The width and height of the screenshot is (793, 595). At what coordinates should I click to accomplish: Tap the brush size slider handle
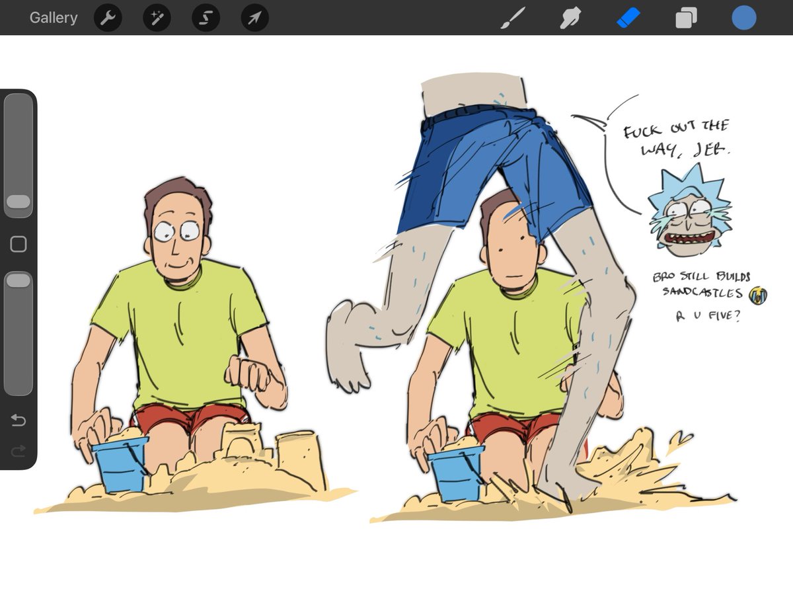(19, 202)
